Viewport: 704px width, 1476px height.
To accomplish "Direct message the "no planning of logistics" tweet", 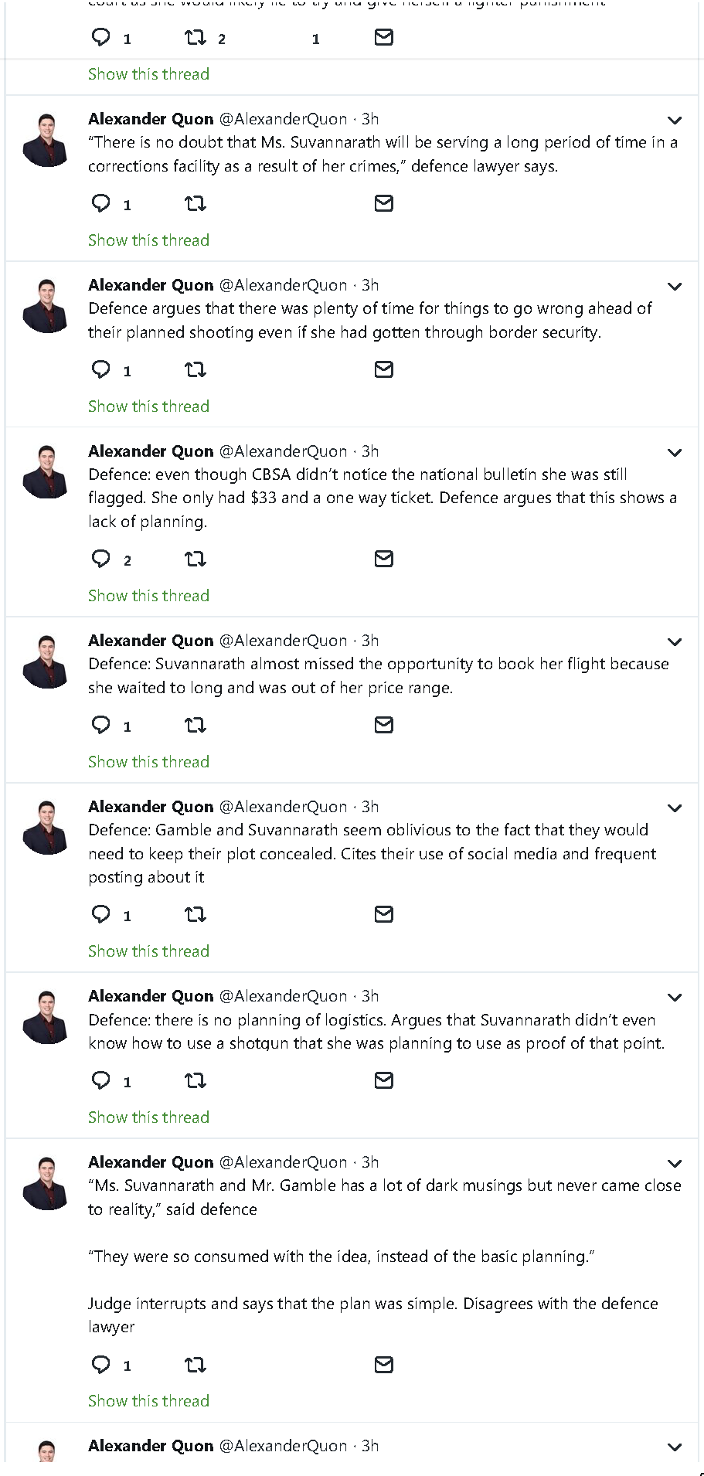I will click(384, 1080).
